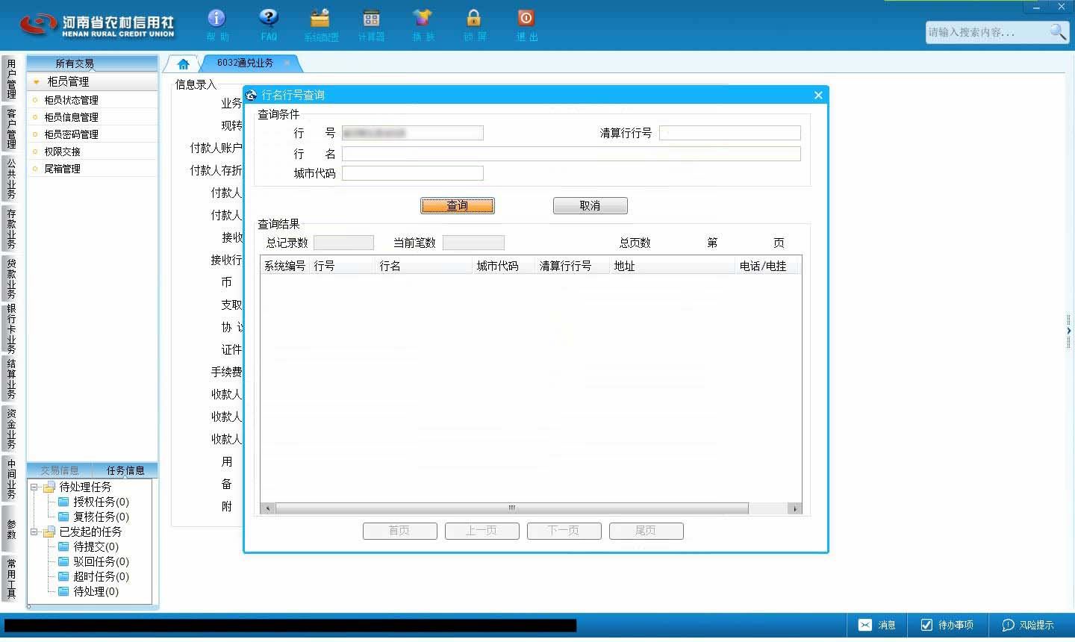Open 权限交接 menu entry
The image size is (1075, 642).
(x=62, y=152)
